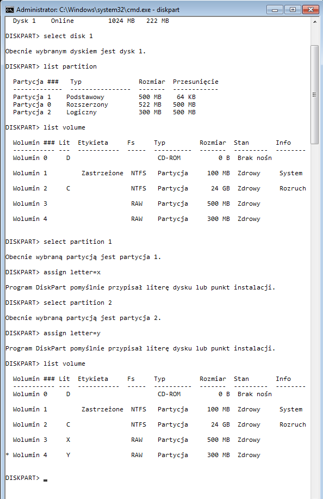Screen dimensions: 323x499
Task: Click the 'select disk 1' command line
Action: [49, 36]
